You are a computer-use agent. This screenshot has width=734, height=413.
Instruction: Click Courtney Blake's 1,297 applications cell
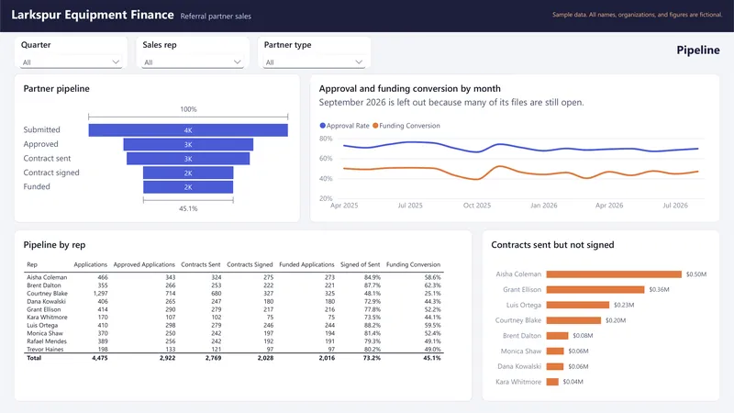101,293
